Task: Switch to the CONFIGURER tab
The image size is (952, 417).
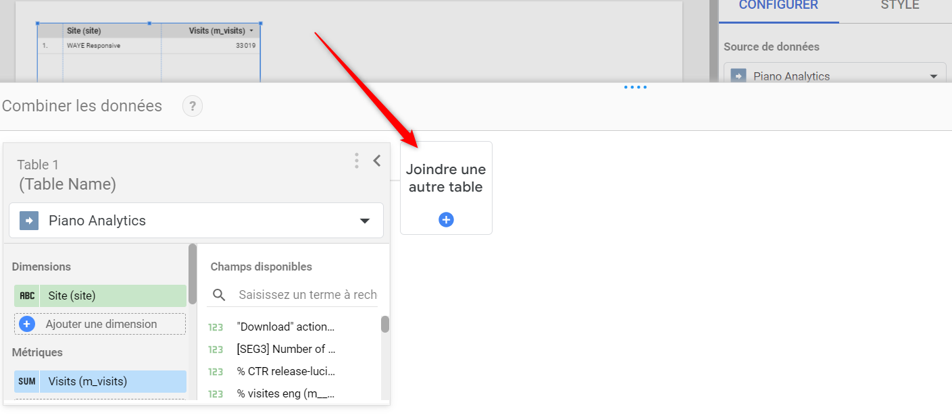Action: (x=778, y=5)
